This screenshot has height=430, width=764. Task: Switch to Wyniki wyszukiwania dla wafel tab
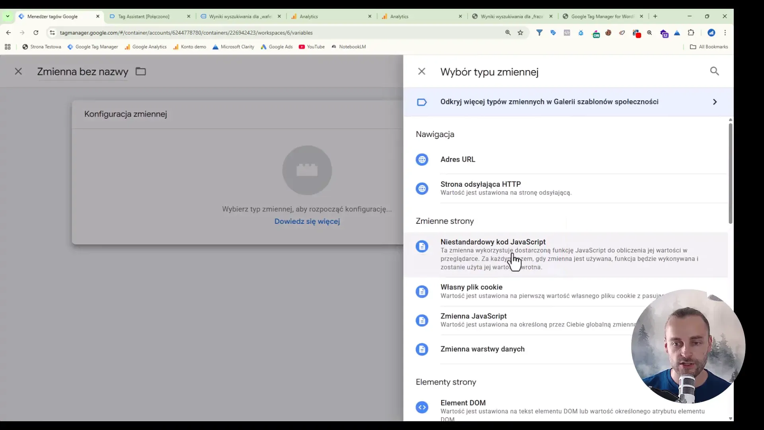[x=240, y=16]
